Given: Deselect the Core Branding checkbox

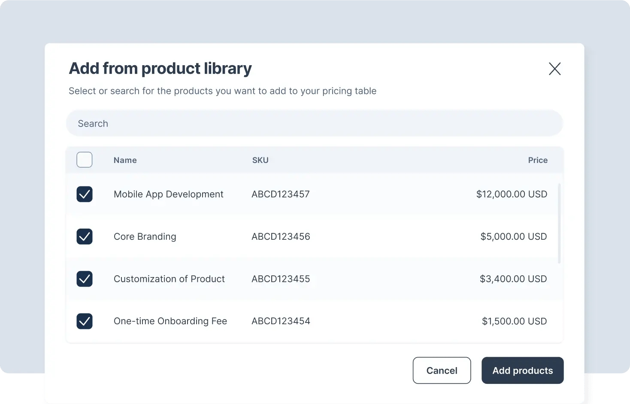Looking at the screenshot, I should [85, 236].
